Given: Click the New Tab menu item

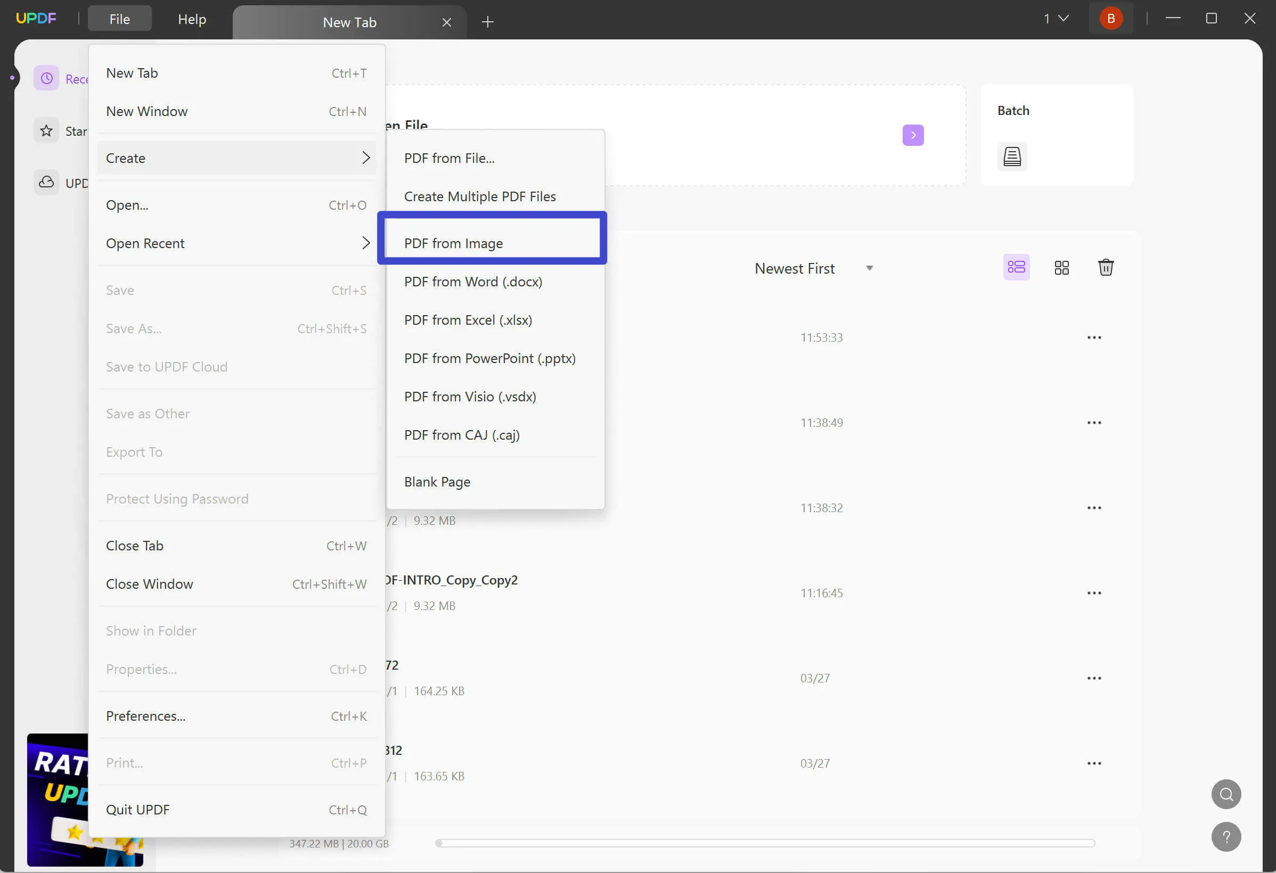Looking at the screenshot, I should click(x=132, y=72).
